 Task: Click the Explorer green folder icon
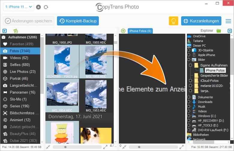tap(219, 31)
